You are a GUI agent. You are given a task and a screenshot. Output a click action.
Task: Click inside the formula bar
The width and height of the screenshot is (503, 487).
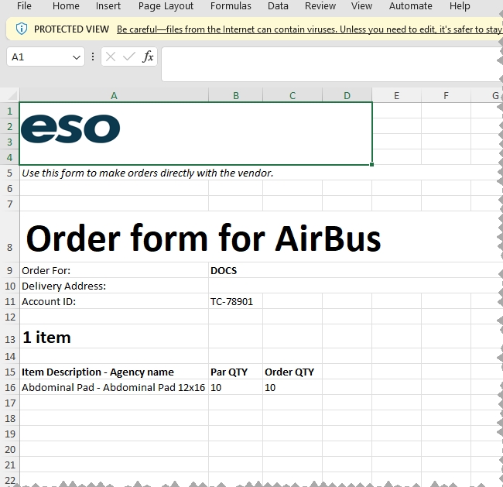pos(330,64)
